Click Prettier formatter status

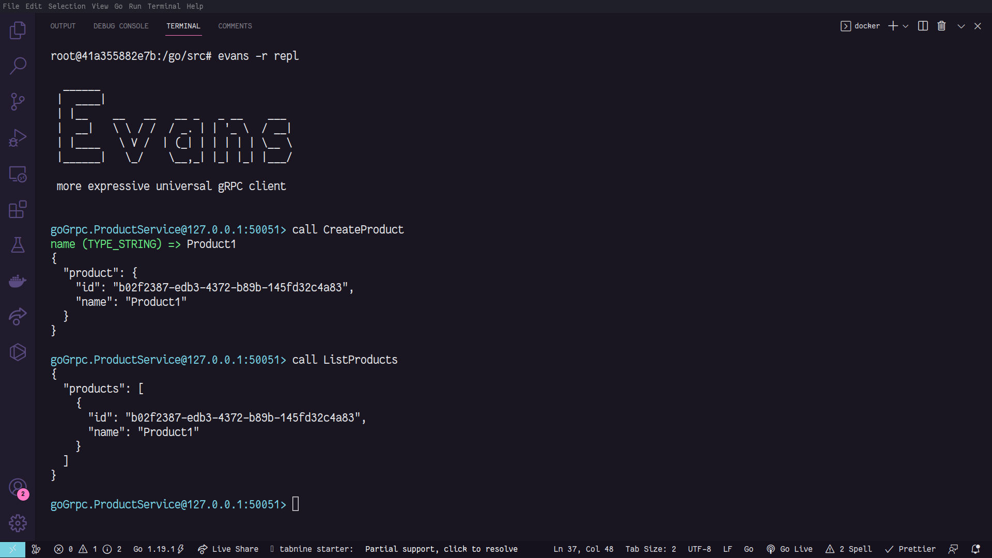click(x=910, y=549)
